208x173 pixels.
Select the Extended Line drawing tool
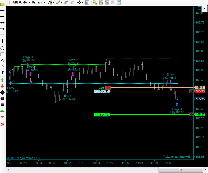[x=2, y=23]
